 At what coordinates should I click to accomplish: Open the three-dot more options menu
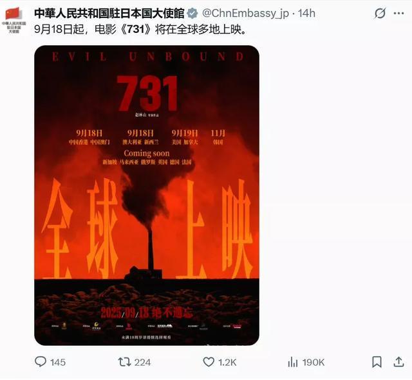pyautogui.click(x=399, y=13)
